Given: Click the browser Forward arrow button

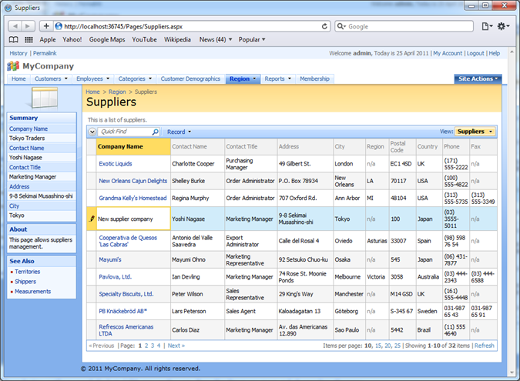Looking at the screenshot, I should coord(28,26).
